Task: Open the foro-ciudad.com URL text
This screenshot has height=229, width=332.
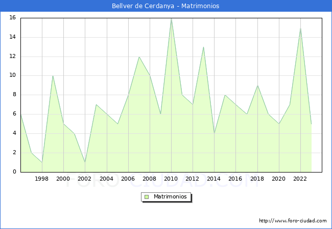Action: 293,221
